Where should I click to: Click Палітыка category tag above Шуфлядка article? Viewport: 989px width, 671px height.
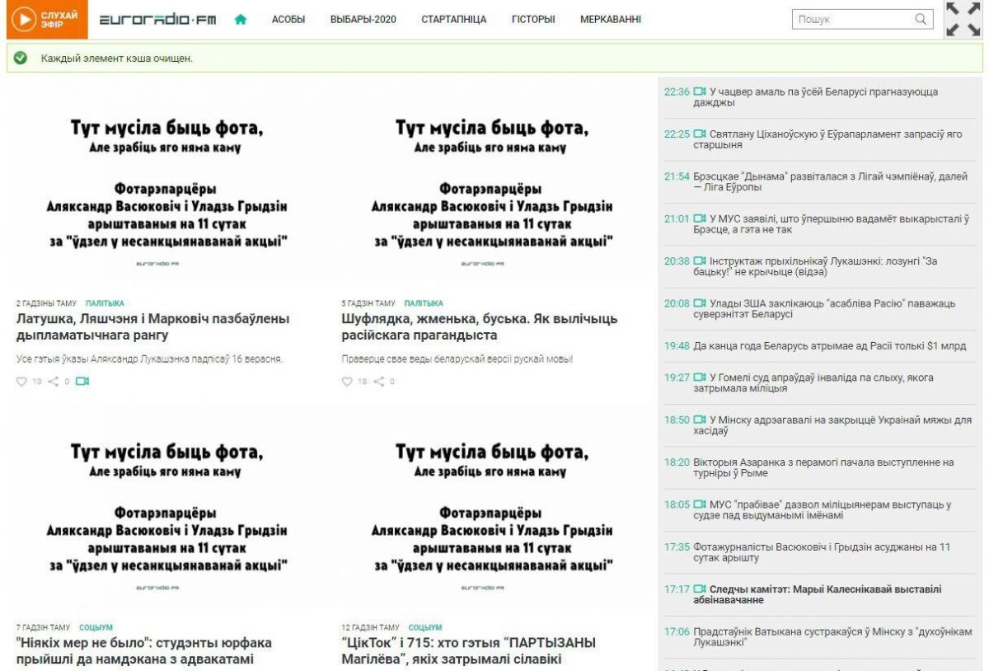424,303
